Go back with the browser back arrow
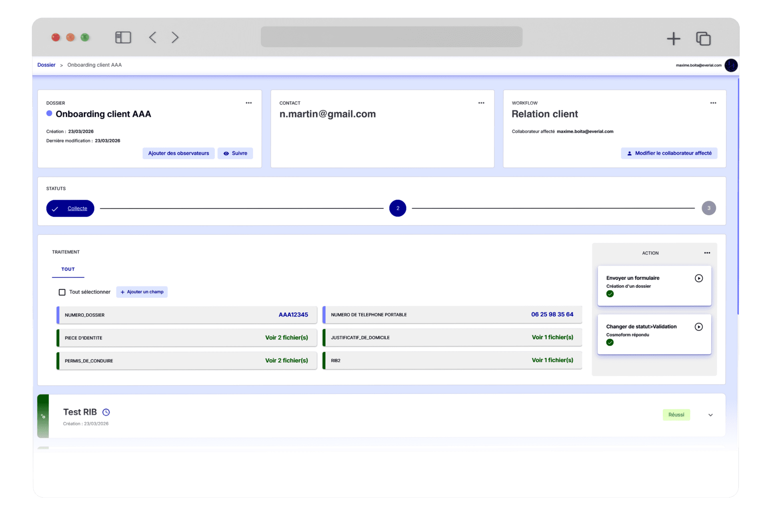 point(152,38)
